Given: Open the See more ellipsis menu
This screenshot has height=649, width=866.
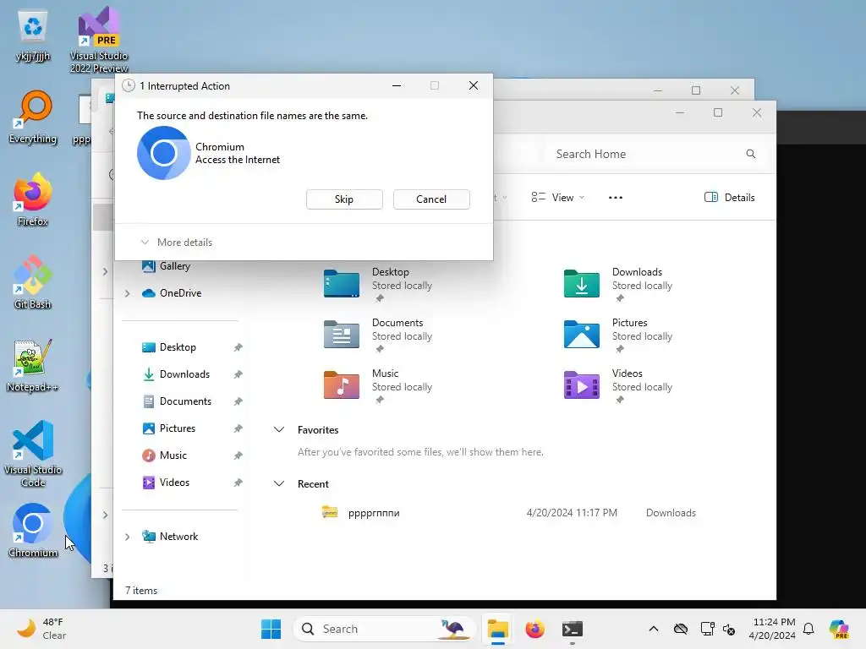Looking at the screenshot, I should [616, 198].
